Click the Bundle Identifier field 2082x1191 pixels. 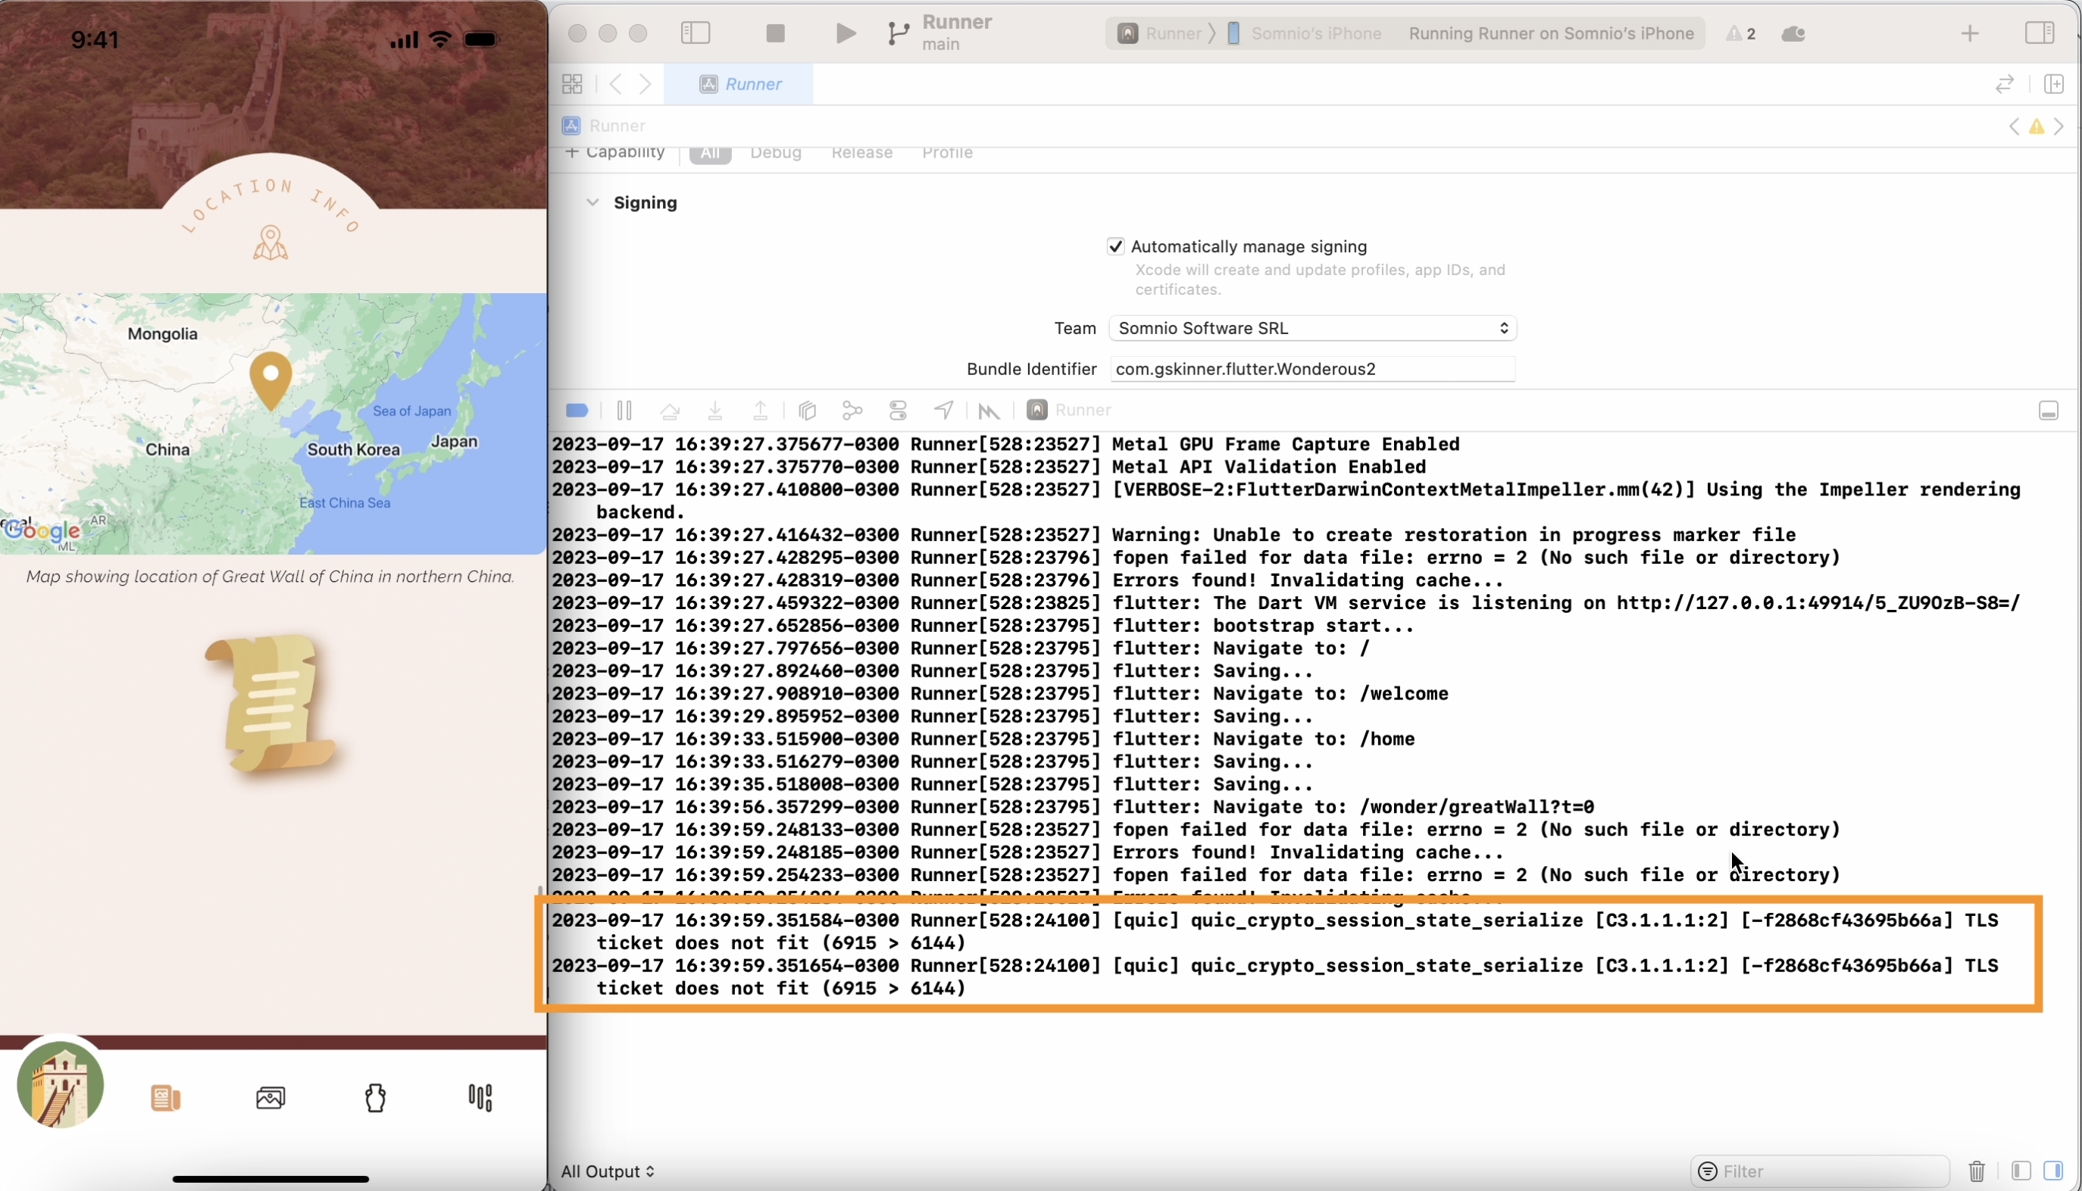point(1311,369)
